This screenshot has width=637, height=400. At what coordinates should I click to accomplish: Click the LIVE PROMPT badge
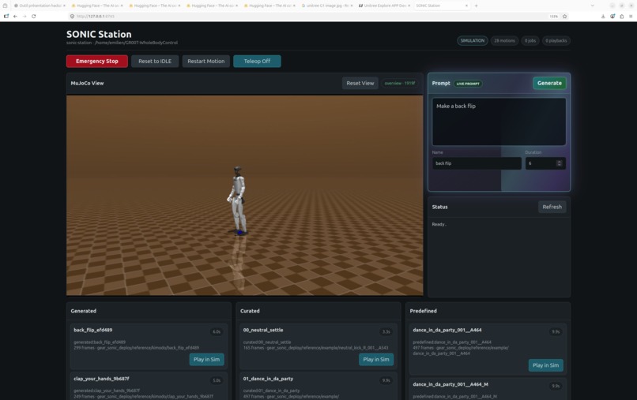tap(468, 84)
